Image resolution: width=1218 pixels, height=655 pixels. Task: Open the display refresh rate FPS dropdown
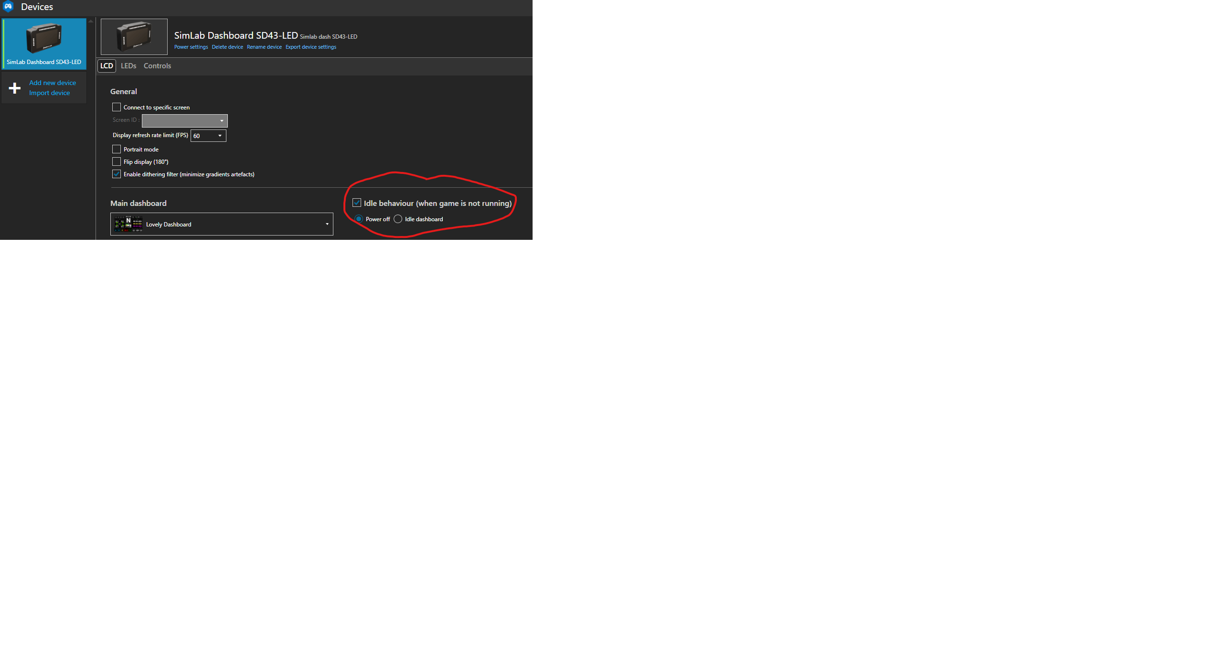coord(208,136)
